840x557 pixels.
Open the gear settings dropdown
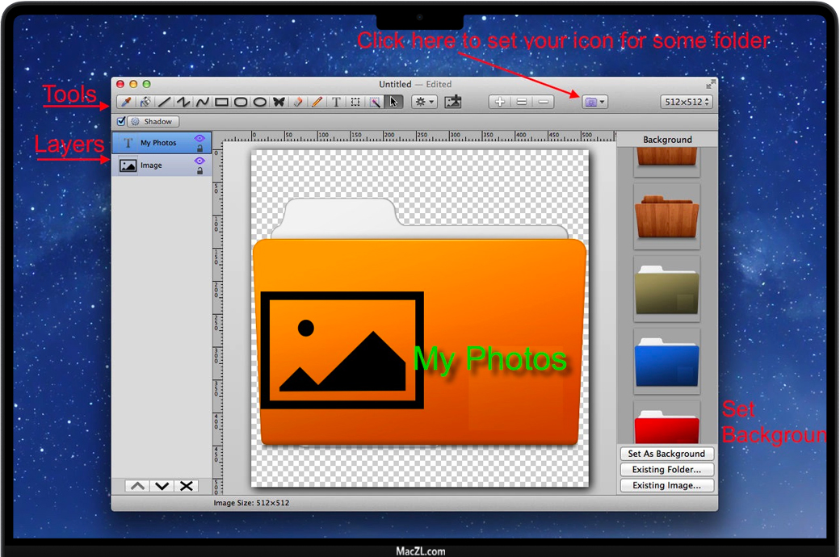(424, 102)
